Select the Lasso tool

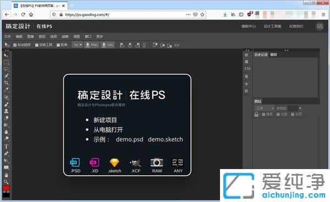pos(6,69)
